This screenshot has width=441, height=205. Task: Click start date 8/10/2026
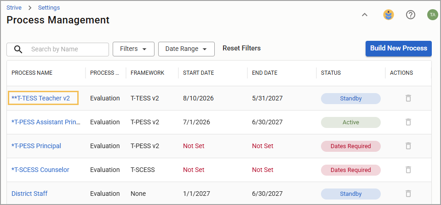click(x=198, y=98)
